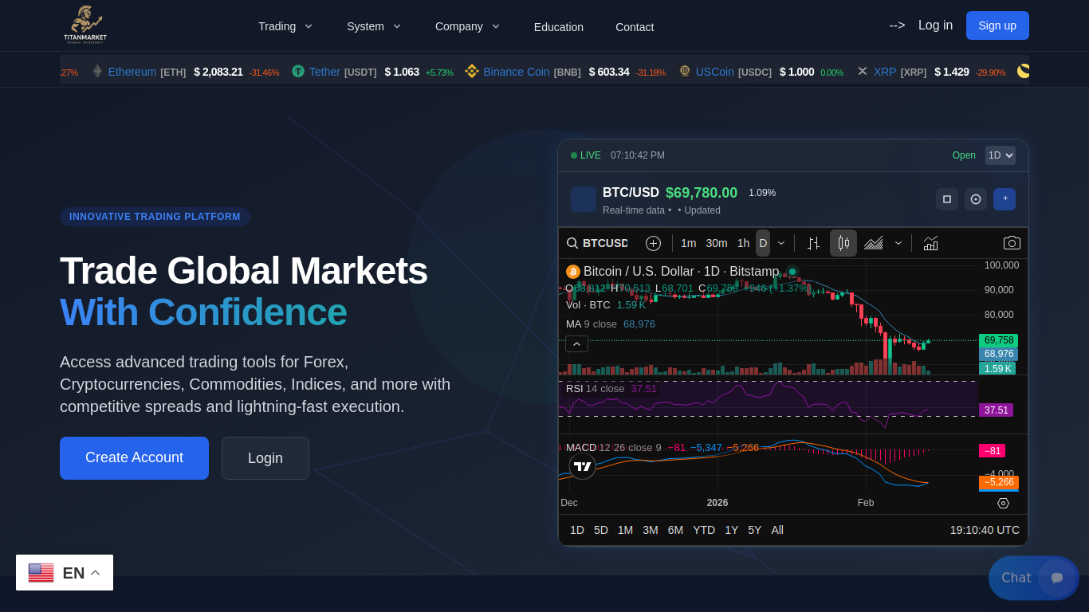1089x612 pixels.
Task: Click the Bitcoin symbol icon in the legend
Action: pyautogui.click(x=573, y=272)
